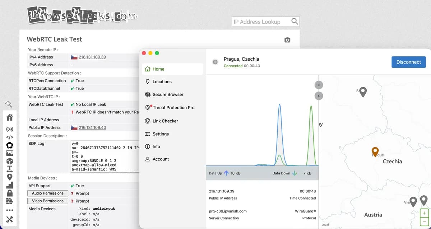The image size is (431, 229).
Task: Click the pin icon above the BrowserLeaks sidebar
Action: tap(9, 104)
